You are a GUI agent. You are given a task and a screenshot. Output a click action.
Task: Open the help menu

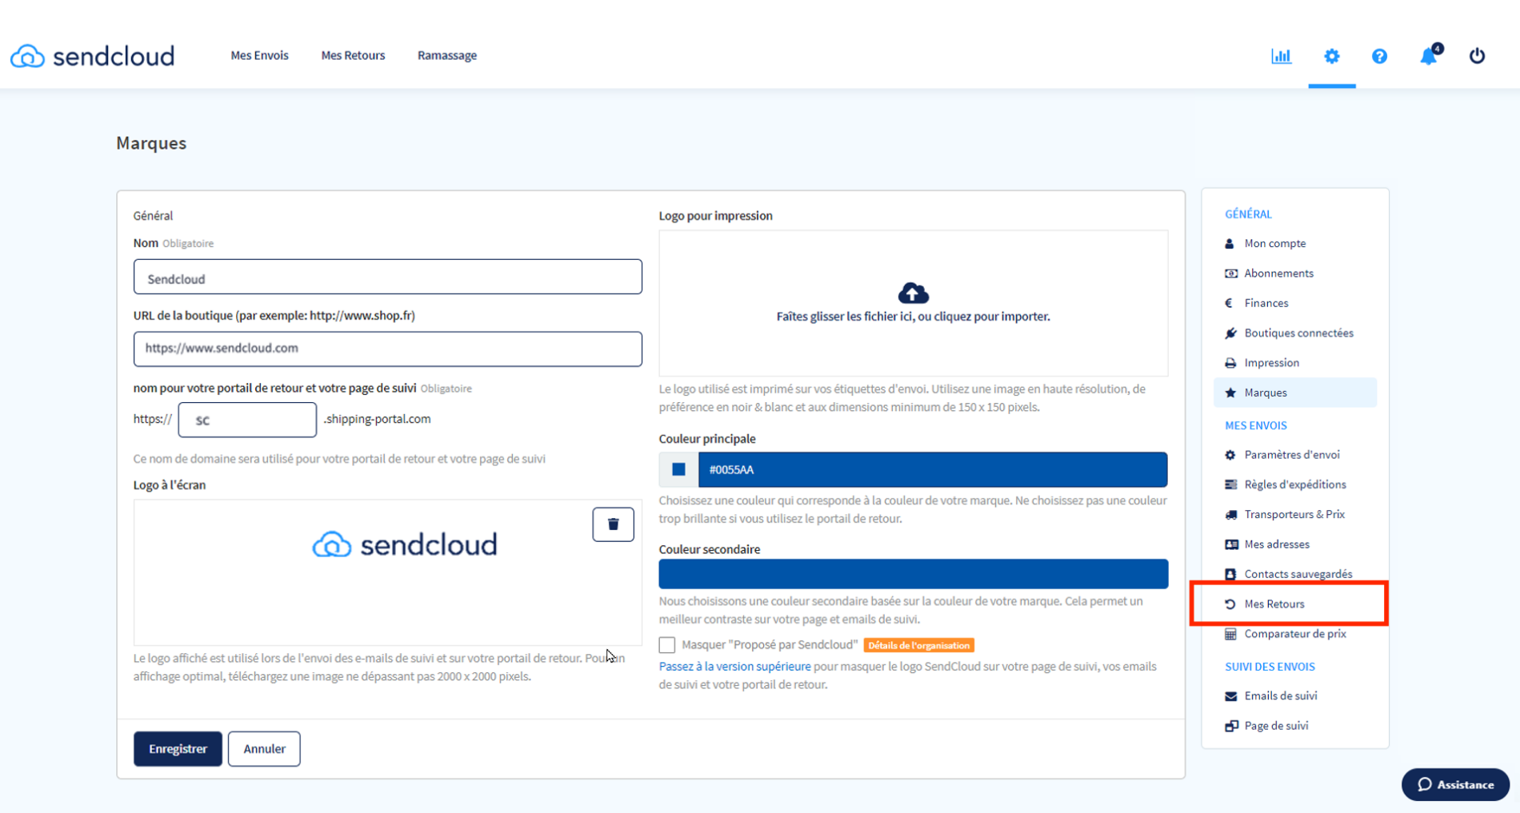1379,56
